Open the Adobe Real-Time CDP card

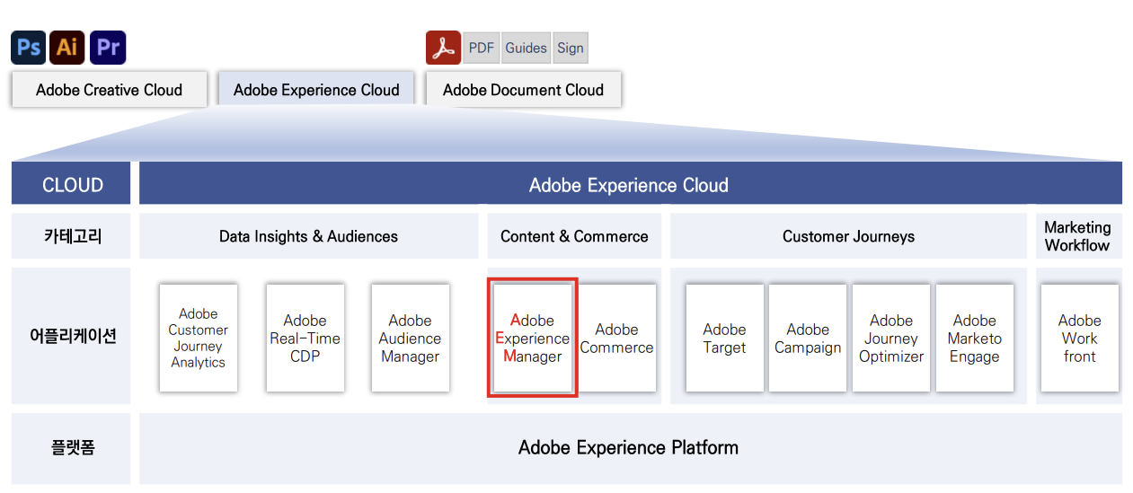[x=305, y=338]
